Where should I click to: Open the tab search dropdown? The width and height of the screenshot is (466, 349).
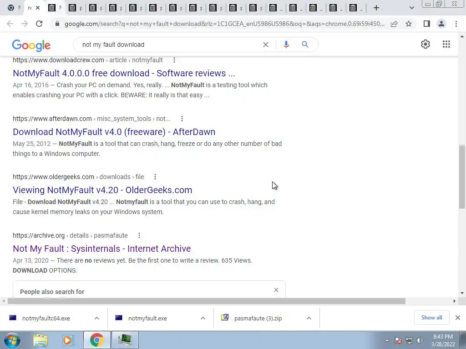411,8
